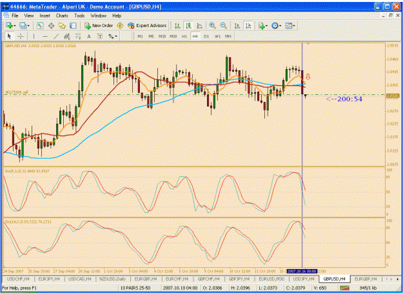Viewport: 403px width, 293px height.
Task: Open the Arrows objects dropdown
Action: pyautogui.click(x=112, y=36)
